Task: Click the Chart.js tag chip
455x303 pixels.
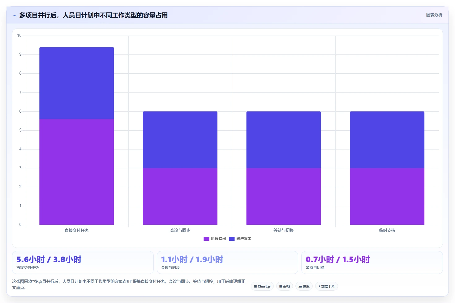Action: (x=262, y=286)
